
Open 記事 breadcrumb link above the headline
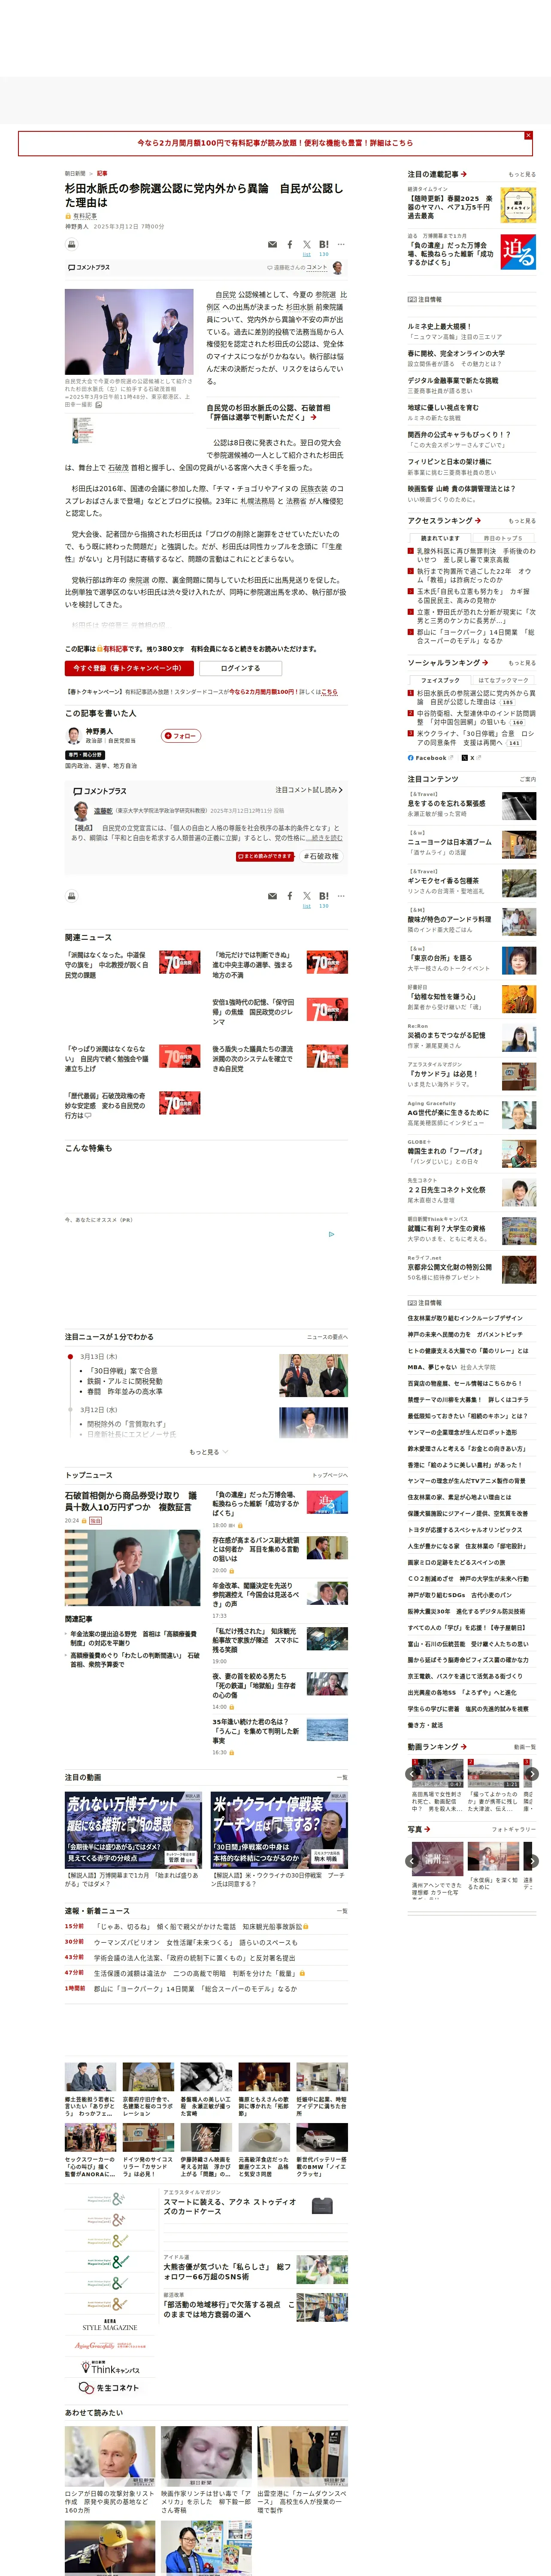[x=102, y=173]
